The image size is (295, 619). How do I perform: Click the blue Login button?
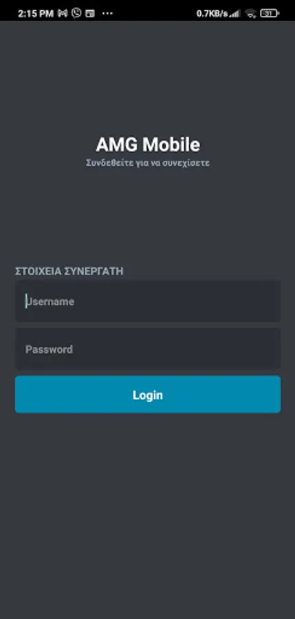tap(148, 394)
